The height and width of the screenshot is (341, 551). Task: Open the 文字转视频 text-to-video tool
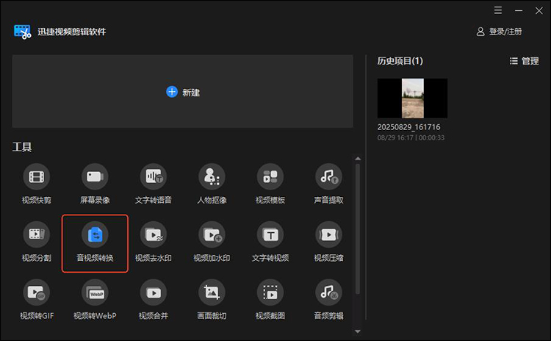(270, 235)
